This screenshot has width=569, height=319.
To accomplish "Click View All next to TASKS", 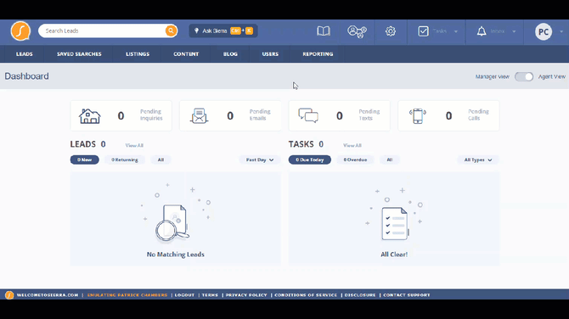I will 352,145.
